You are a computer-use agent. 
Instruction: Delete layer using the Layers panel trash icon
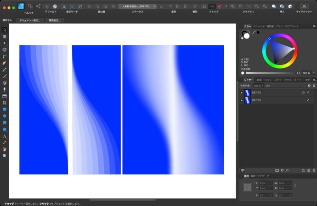point(313,170)
